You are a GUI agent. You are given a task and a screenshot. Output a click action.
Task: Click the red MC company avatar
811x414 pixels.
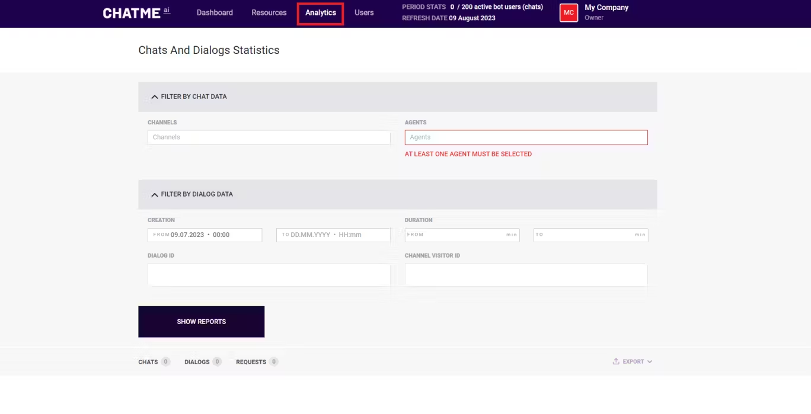[569, 12]
